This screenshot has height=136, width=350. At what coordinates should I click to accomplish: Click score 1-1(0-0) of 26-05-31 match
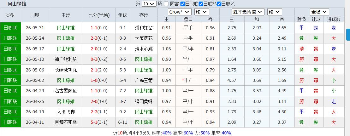pos(99,28)
